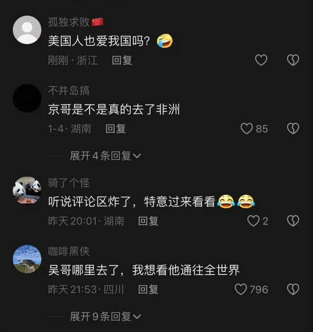This screenshot has height=332, width=313.
Task: Like the comment by 孤独求败
Action: coord(261,60)
